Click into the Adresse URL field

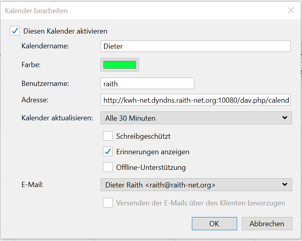[x=195, y=100]
